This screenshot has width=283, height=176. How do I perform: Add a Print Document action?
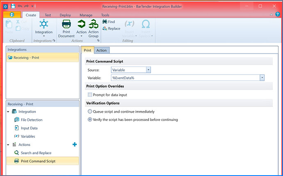[x=66, y=28]
